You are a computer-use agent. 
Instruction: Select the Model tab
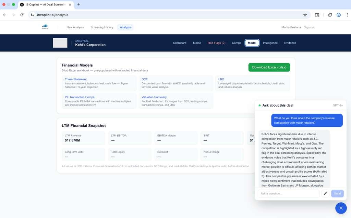(252, 43)
